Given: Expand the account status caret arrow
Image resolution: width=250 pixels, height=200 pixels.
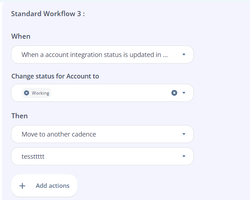Looking at the screenshot, I should tap(184, 93).
